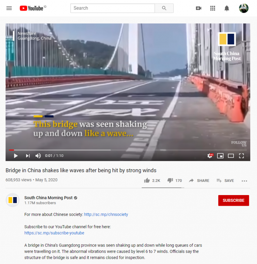The width and height of the screenshot is (257, 264).
Task: Open the notifications bell
Action: tap(227, 8)
